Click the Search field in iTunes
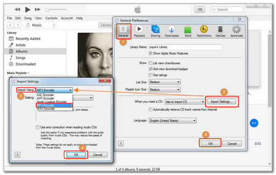Viewport: 276px width, 175px height. point(227,10)
